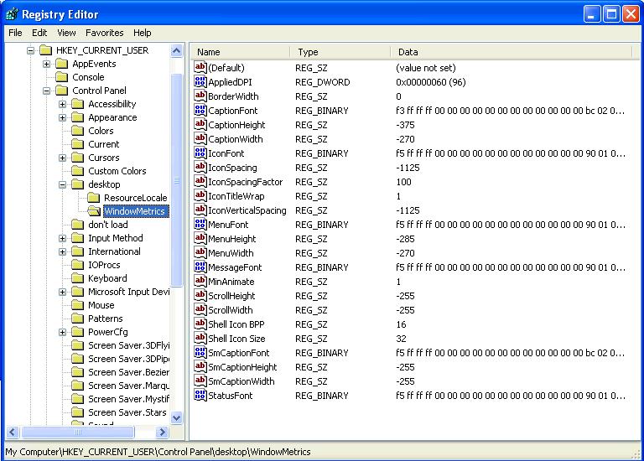Screen dimensions: 644x461
Task: Collapse the desktop key
Action: [x=62, y=184]
